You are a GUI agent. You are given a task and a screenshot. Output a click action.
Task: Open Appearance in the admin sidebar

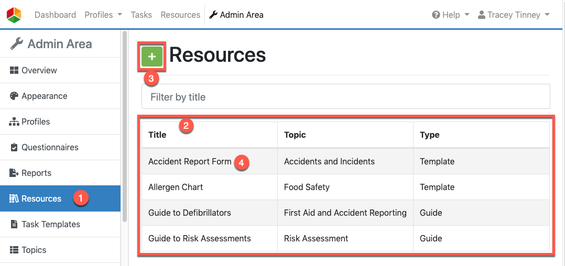coord(60,96)
